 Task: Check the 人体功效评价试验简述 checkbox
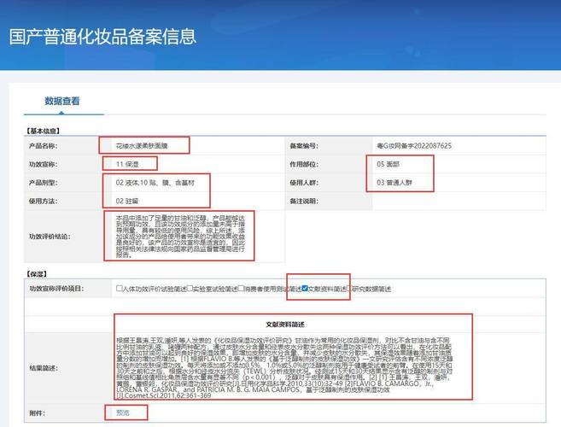(x=120, y=289)
